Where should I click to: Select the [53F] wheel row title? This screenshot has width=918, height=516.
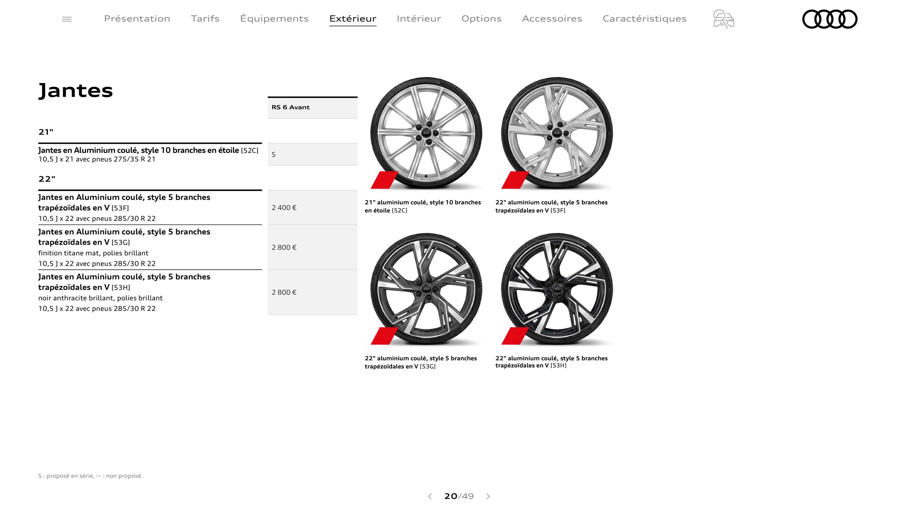tap(124, 203)
